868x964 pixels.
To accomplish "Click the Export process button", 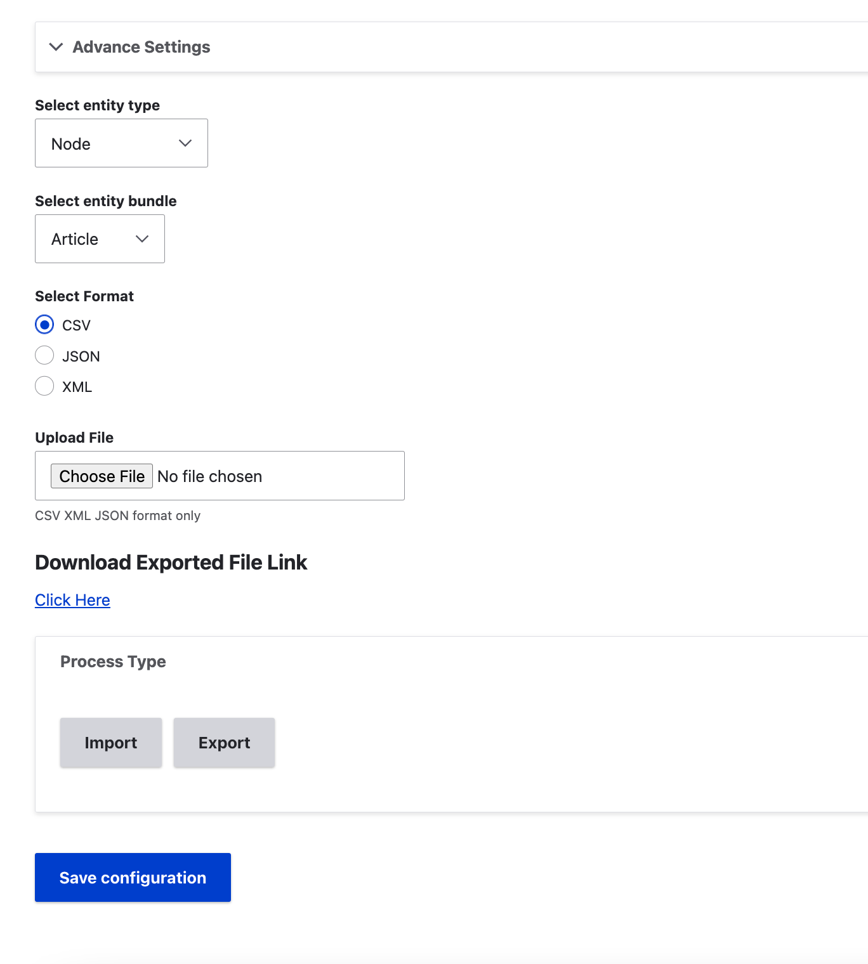I will coord(224,743).
